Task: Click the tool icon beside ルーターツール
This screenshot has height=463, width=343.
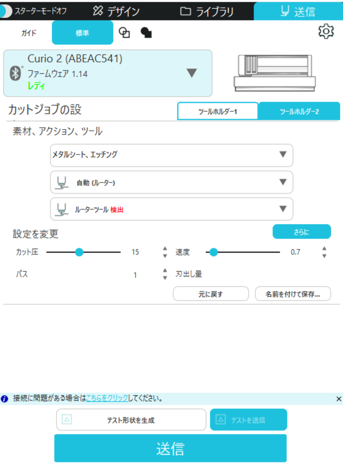Action: [x=62, y=209]
